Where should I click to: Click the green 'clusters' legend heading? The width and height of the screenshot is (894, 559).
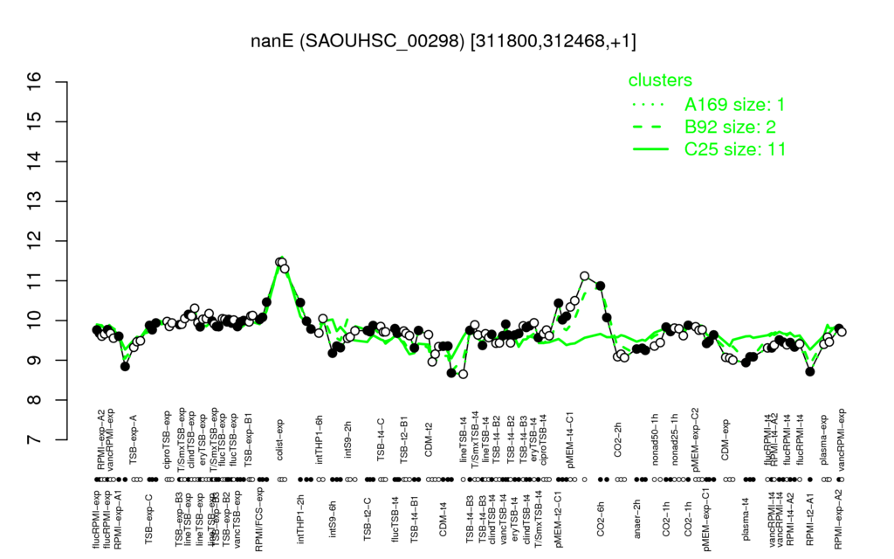point(660,80)
